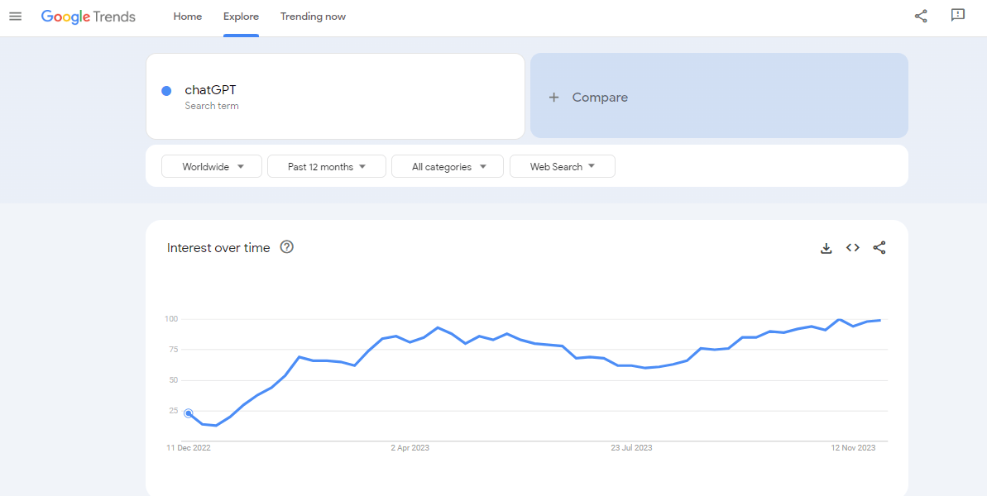Image resolution: width=987 pixels, height=496 pixels.
Task: Expand the All categories dropdown
Action: tap(448, 167)
